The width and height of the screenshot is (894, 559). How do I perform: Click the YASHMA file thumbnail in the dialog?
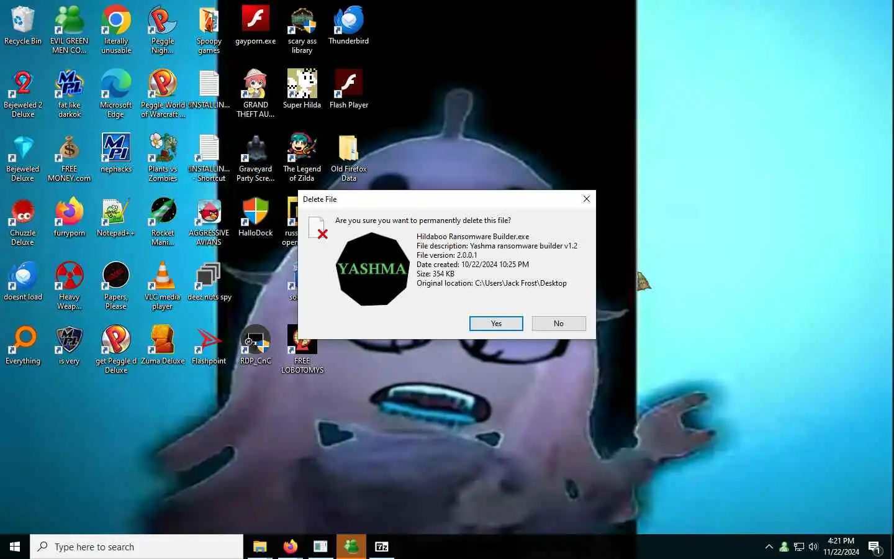click(372, 269)
